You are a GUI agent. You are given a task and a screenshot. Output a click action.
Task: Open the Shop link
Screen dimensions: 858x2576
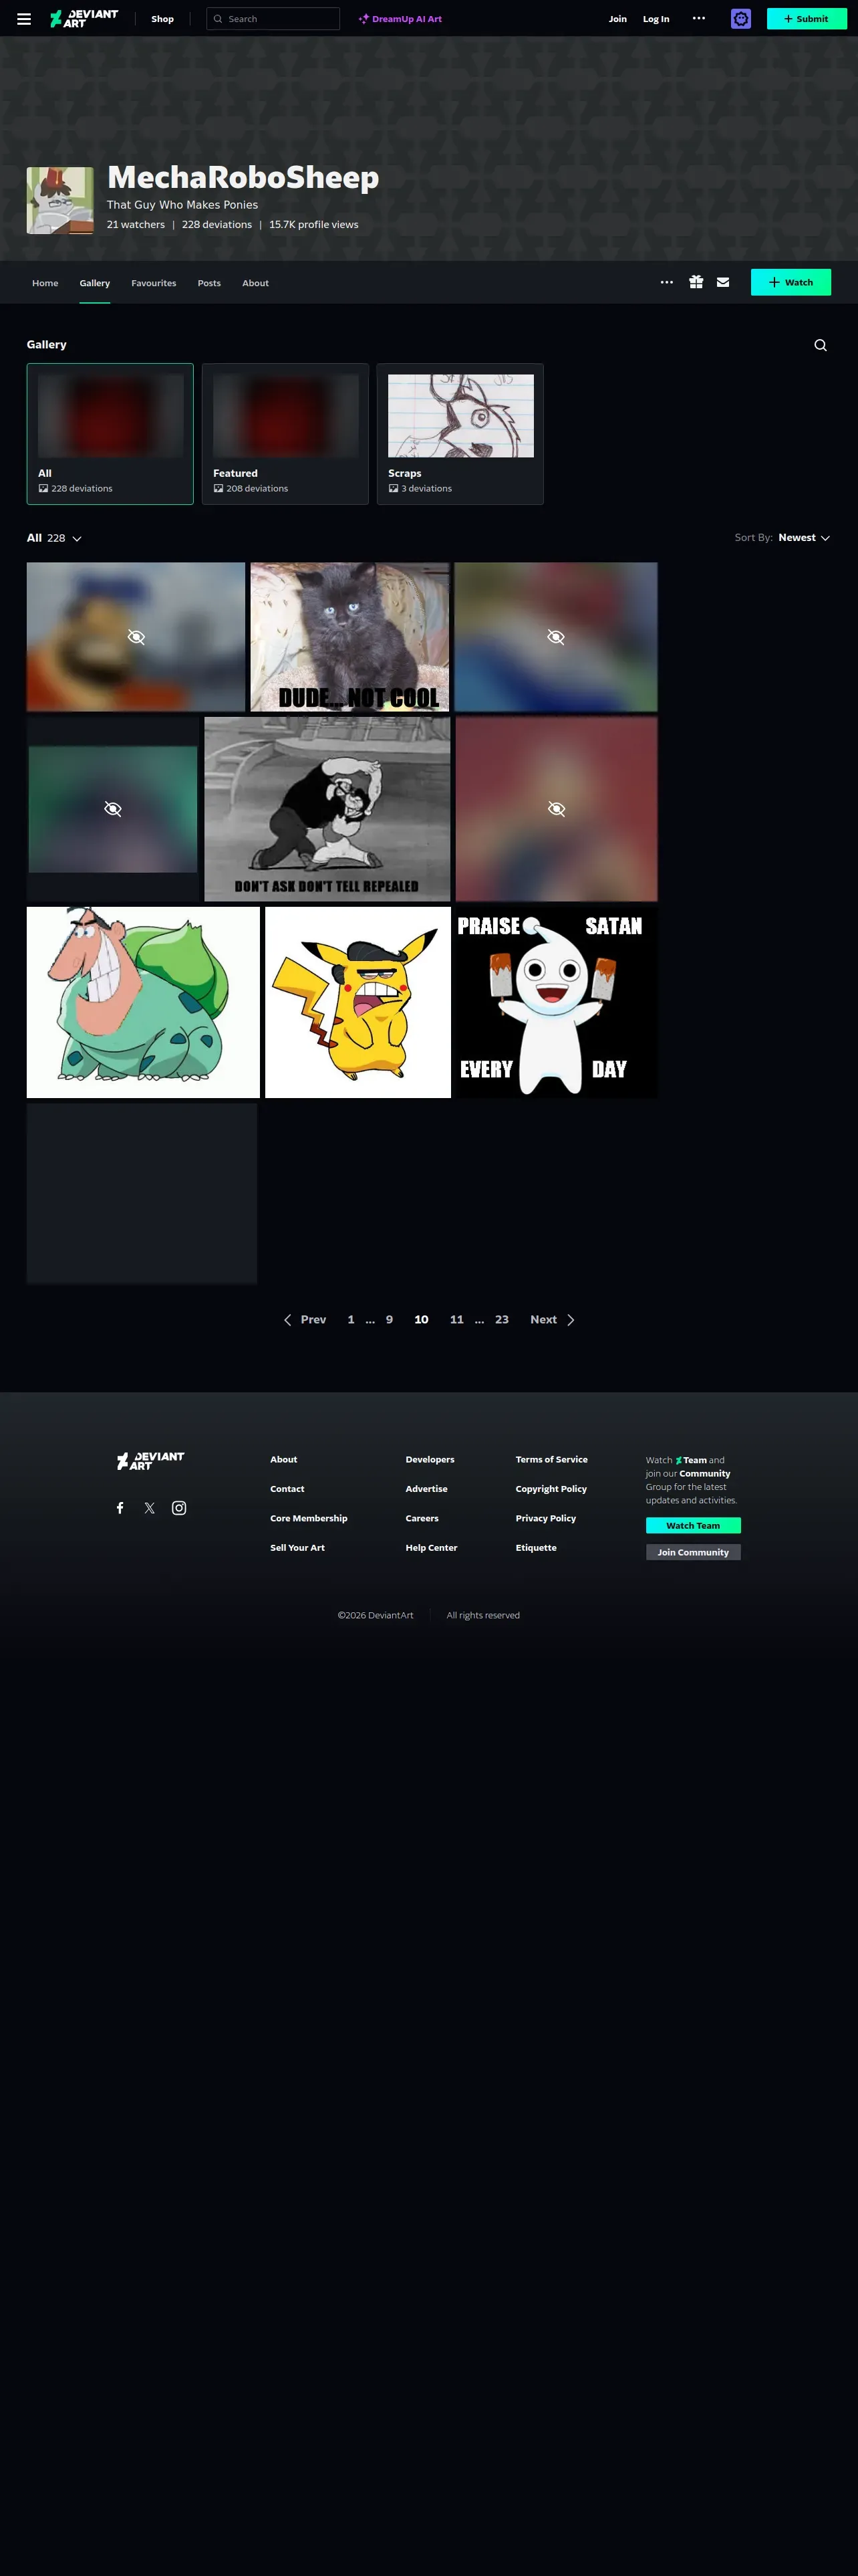(163, 19)
